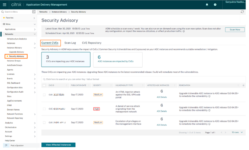Open Help Center in the sidebar
Screen dimensions: 249x150
coord(10,141)
